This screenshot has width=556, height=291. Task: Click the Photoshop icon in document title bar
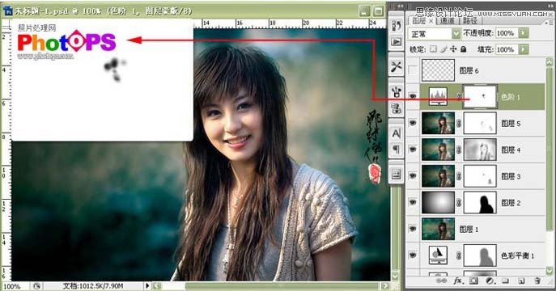pyautogui.click(x=8, y=11)
